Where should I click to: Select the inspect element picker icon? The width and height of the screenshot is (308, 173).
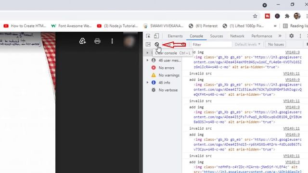148,36
